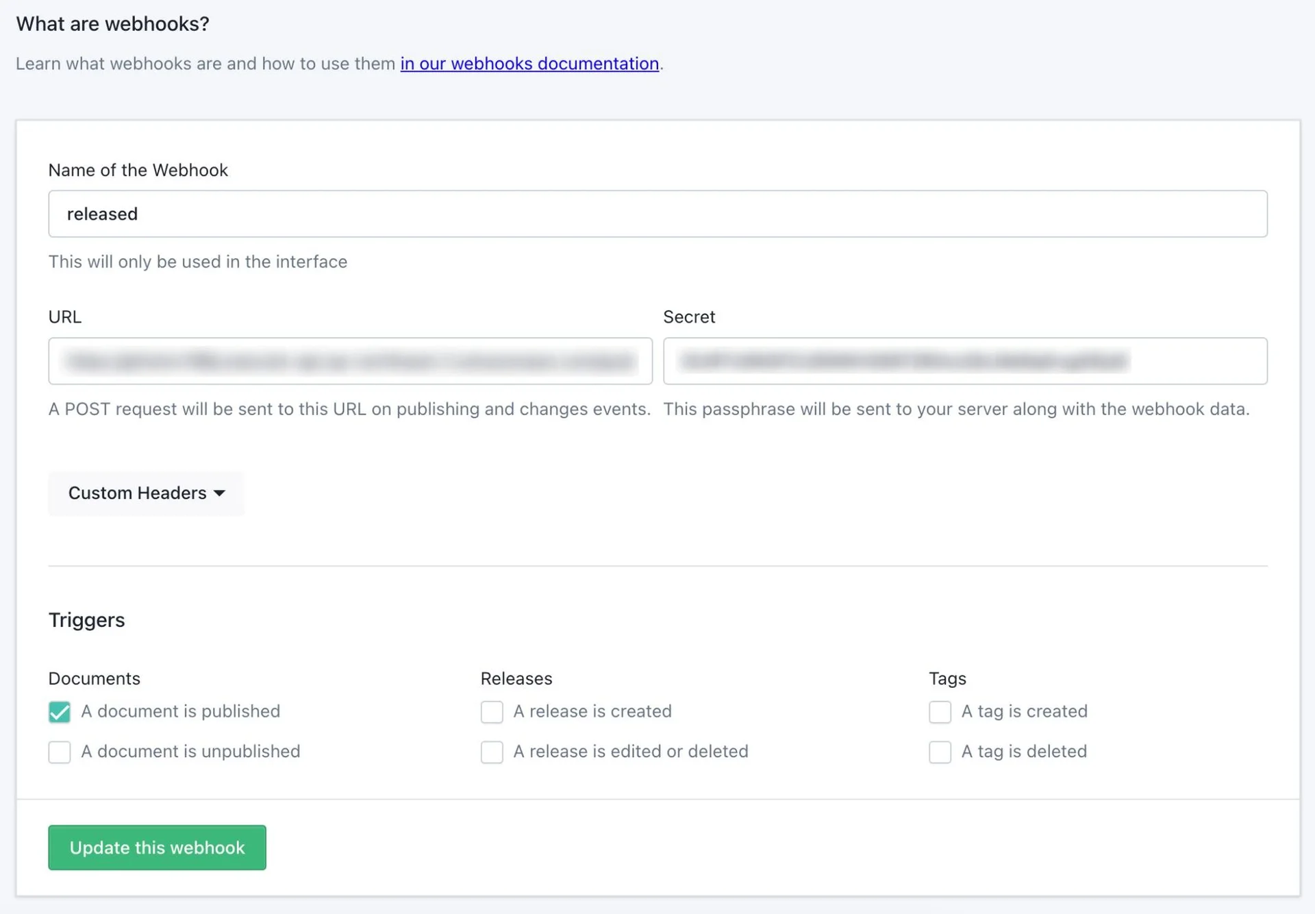The image size is (1315, 914).
Task: Click the 'A document is unpublished' label
Action: pos(190,752)
